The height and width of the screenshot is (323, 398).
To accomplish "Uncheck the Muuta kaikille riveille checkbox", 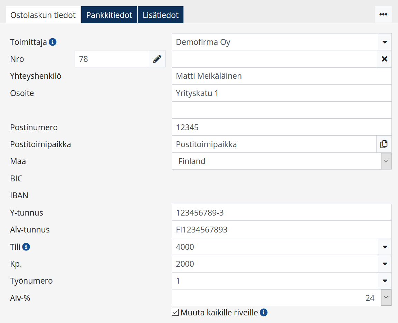I will point(175,313).
